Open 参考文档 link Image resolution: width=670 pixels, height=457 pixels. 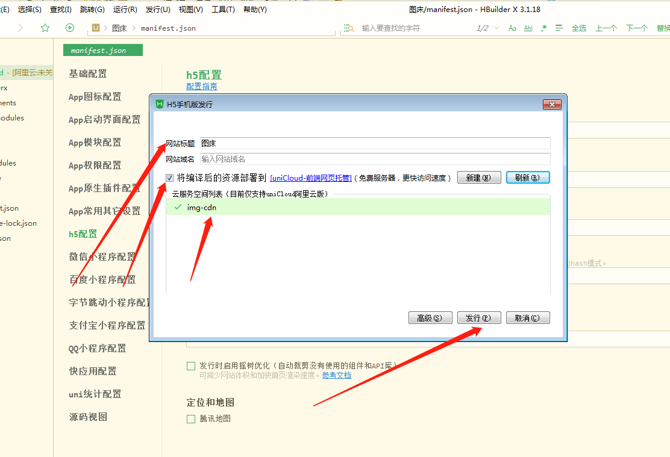click(x=337, y=375)
